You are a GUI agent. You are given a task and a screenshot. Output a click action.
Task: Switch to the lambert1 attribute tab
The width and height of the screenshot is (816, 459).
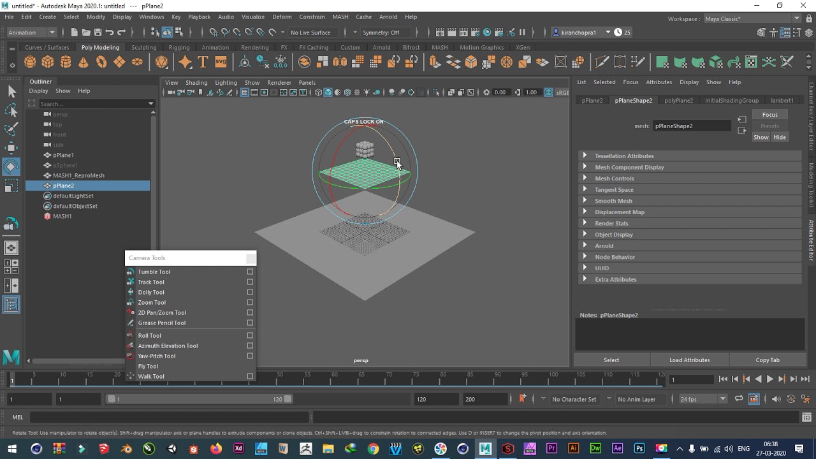(782, 100)
